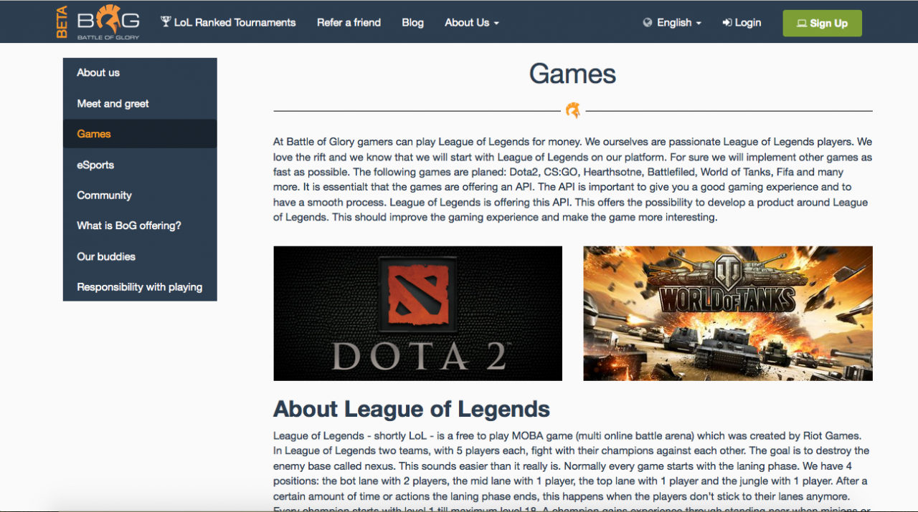Open What is BoG offering? section
Screen dimensions: 918x512
pyautogui.click(x=140, y=226)
